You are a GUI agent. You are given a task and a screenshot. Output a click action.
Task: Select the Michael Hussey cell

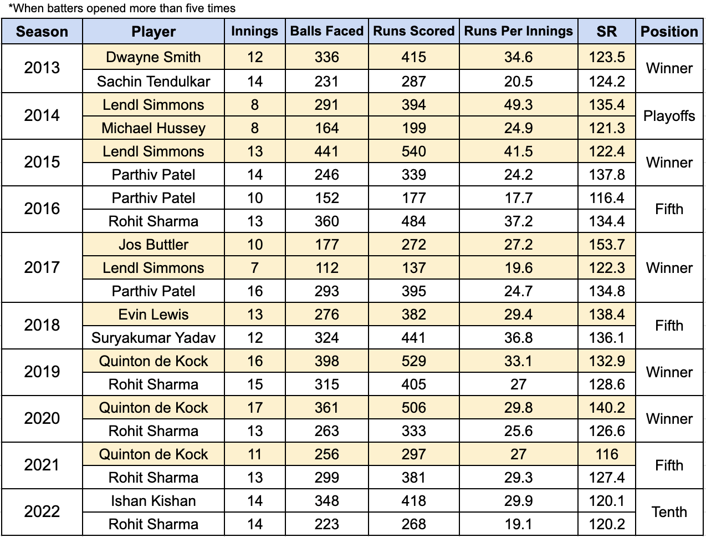click(154, 128)
